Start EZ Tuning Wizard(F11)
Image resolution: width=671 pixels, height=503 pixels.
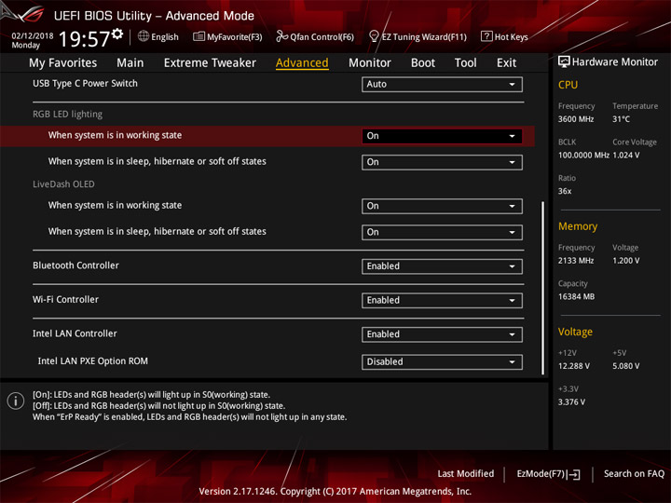(418, 36)
